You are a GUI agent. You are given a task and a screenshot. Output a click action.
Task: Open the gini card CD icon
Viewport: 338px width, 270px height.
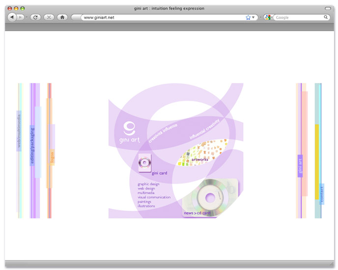tap(145, 163)
